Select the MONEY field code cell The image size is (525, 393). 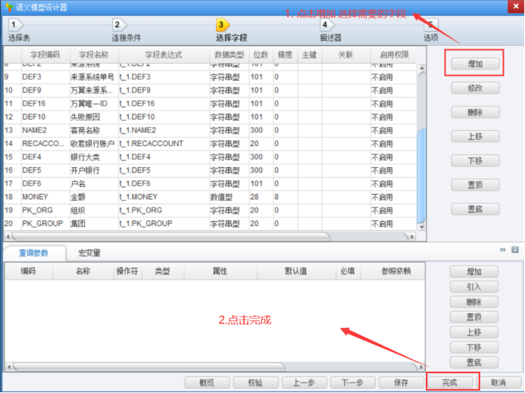(45, 197)
